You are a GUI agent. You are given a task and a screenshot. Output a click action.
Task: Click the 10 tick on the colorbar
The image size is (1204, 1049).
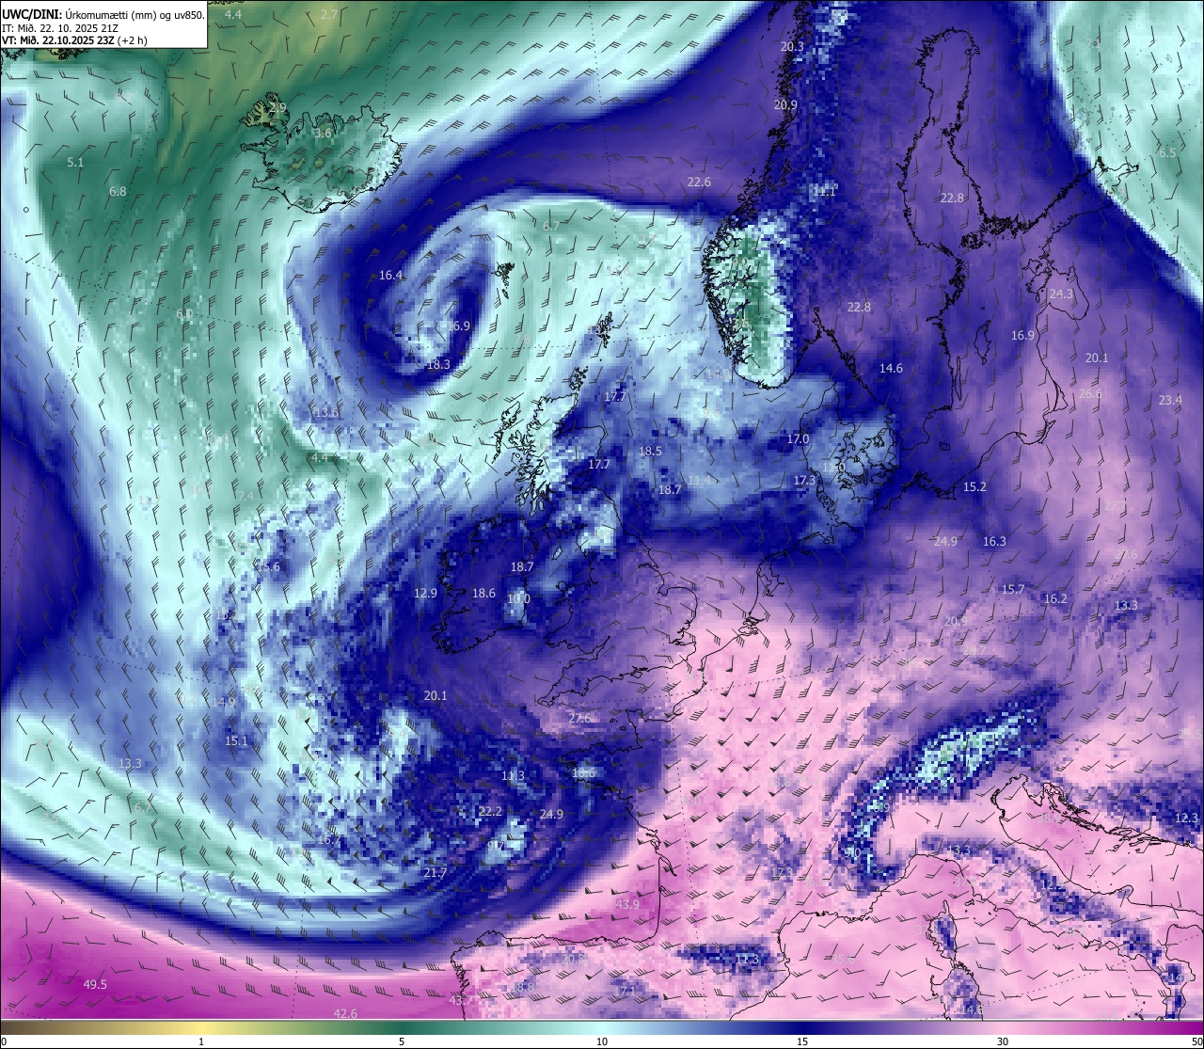602,1041
